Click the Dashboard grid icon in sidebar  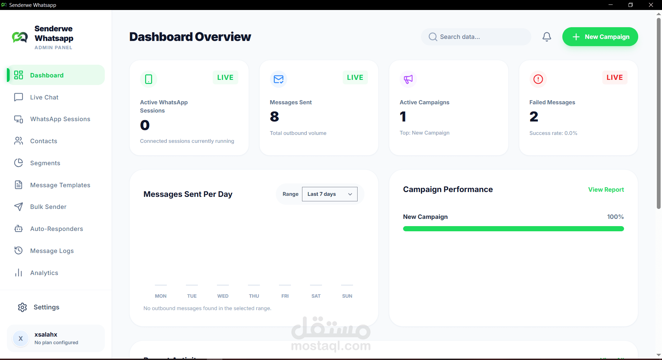click(x=18, y=75)
